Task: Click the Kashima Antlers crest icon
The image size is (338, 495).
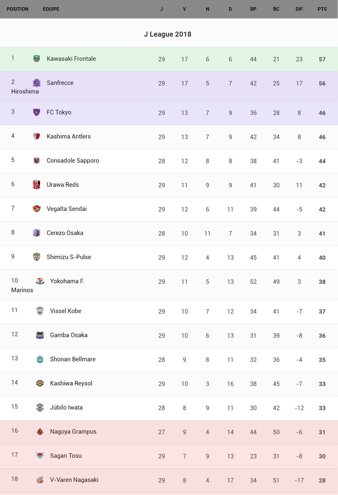Action: click(37, 136)
